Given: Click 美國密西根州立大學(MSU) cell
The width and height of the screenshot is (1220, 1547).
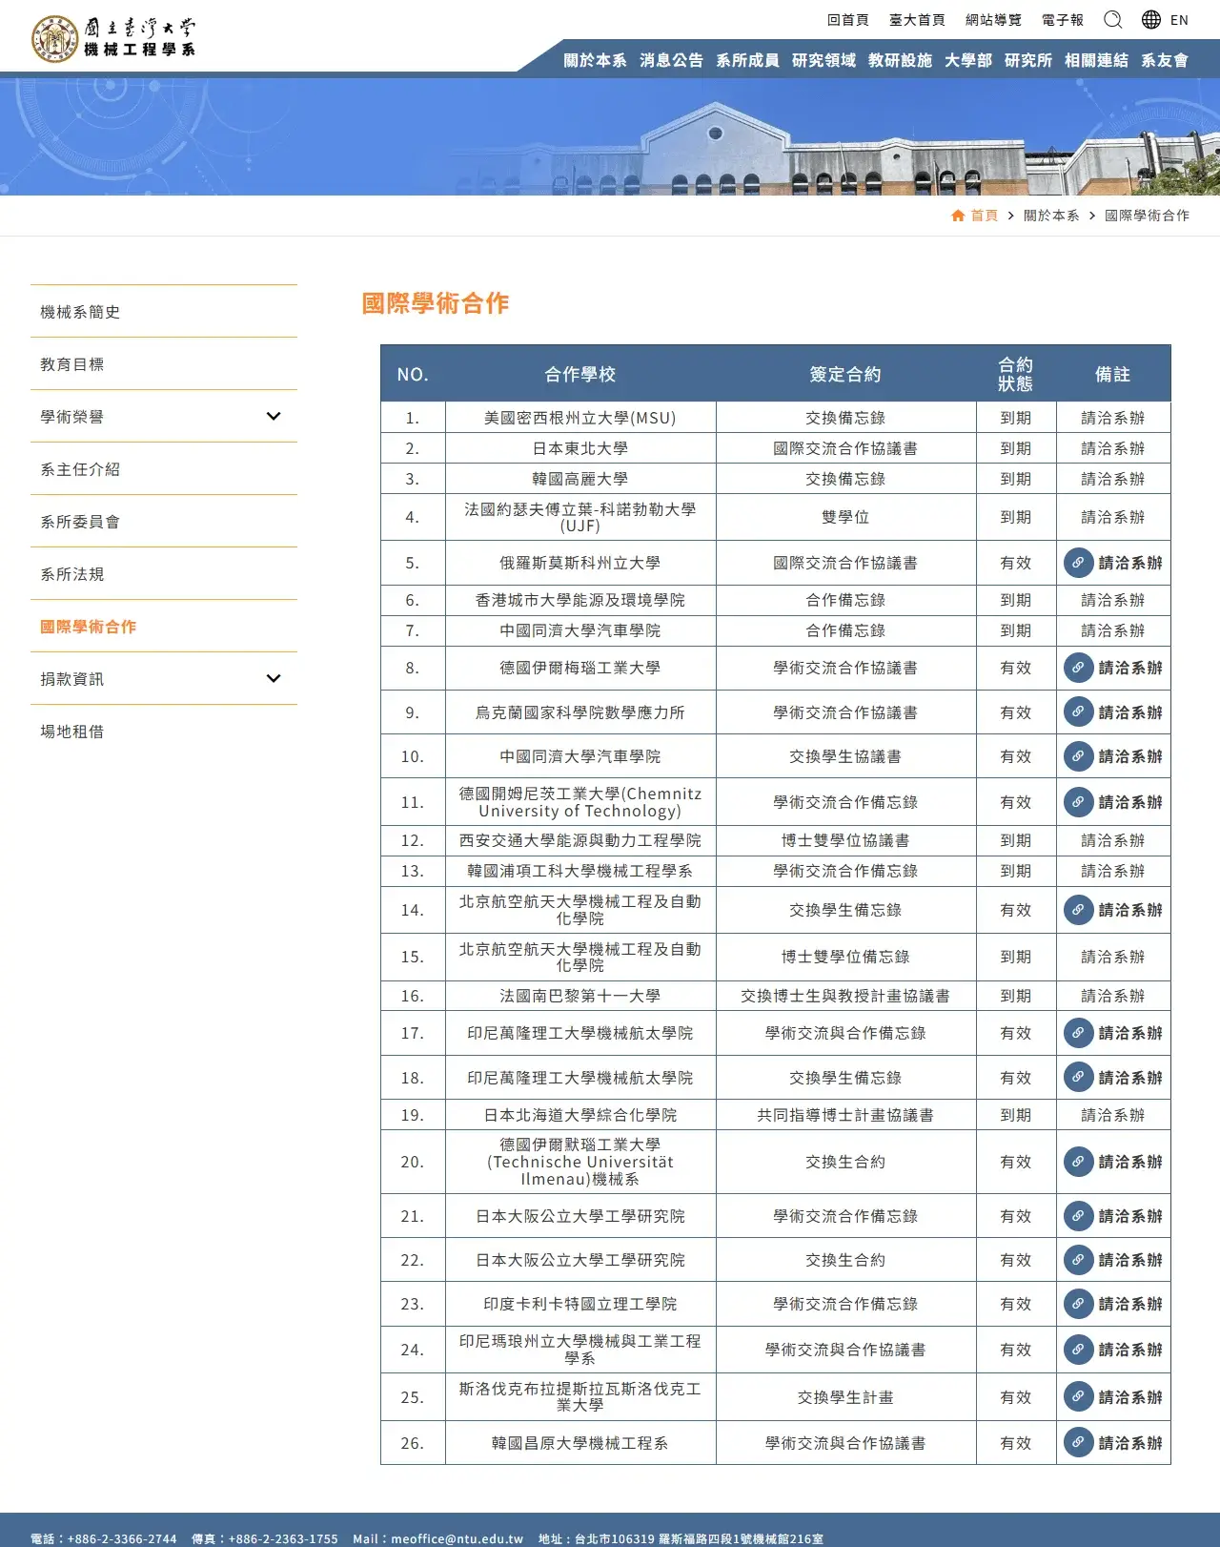Looking at the screenshot, I should pos(580,418).
